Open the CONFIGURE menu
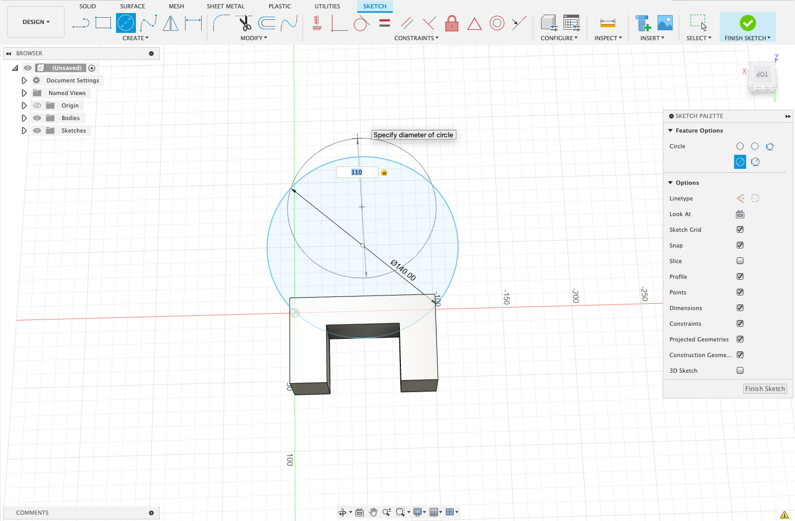The width and height of the screenshot is (795, 521). point(559,38)
